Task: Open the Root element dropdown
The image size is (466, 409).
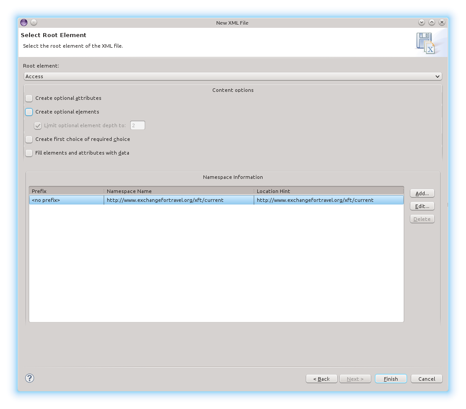Action: [x=233, y=76]
